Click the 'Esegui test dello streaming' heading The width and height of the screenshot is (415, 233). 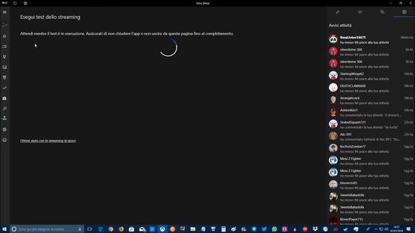coord(50,17)
